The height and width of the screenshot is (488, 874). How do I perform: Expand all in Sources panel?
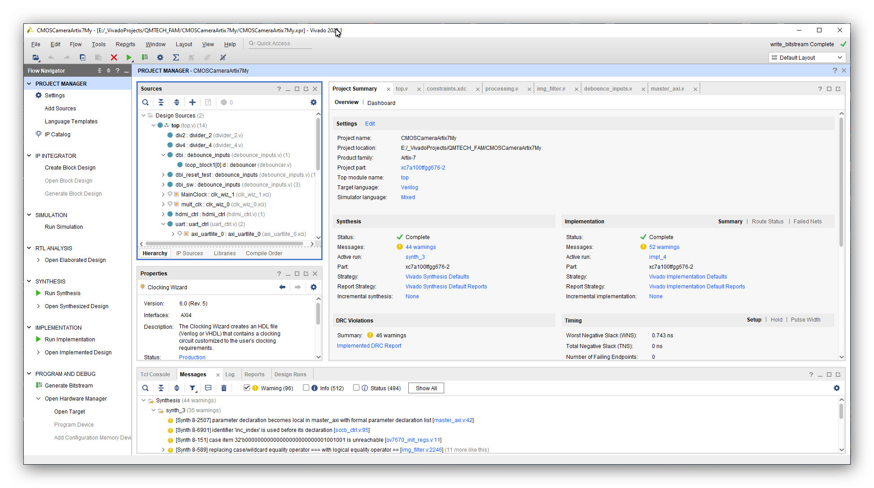tap(177, 102)
